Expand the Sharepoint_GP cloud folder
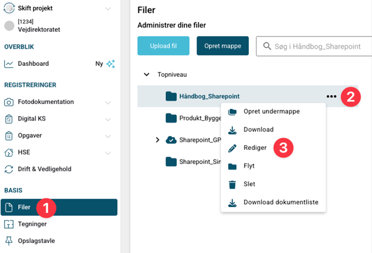 pyautogui.click(x=157, y=140)
